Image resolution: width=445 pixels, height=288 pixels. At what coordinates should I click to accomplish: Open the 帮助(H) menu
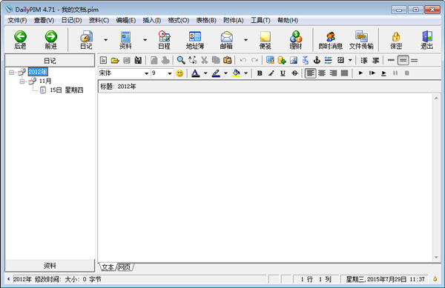[x=288, y=21]
